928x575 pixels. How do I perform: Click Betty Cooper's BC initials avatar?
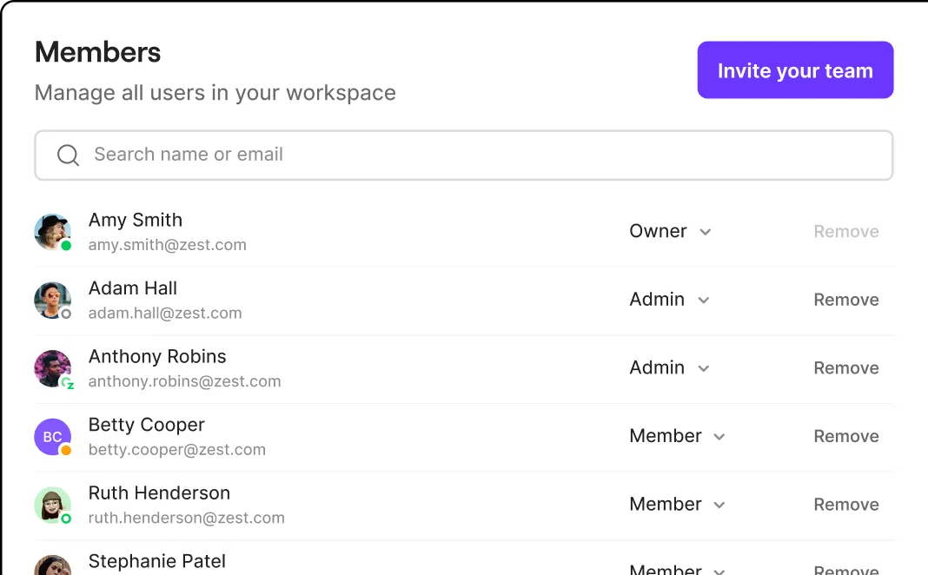pos(52,437)
